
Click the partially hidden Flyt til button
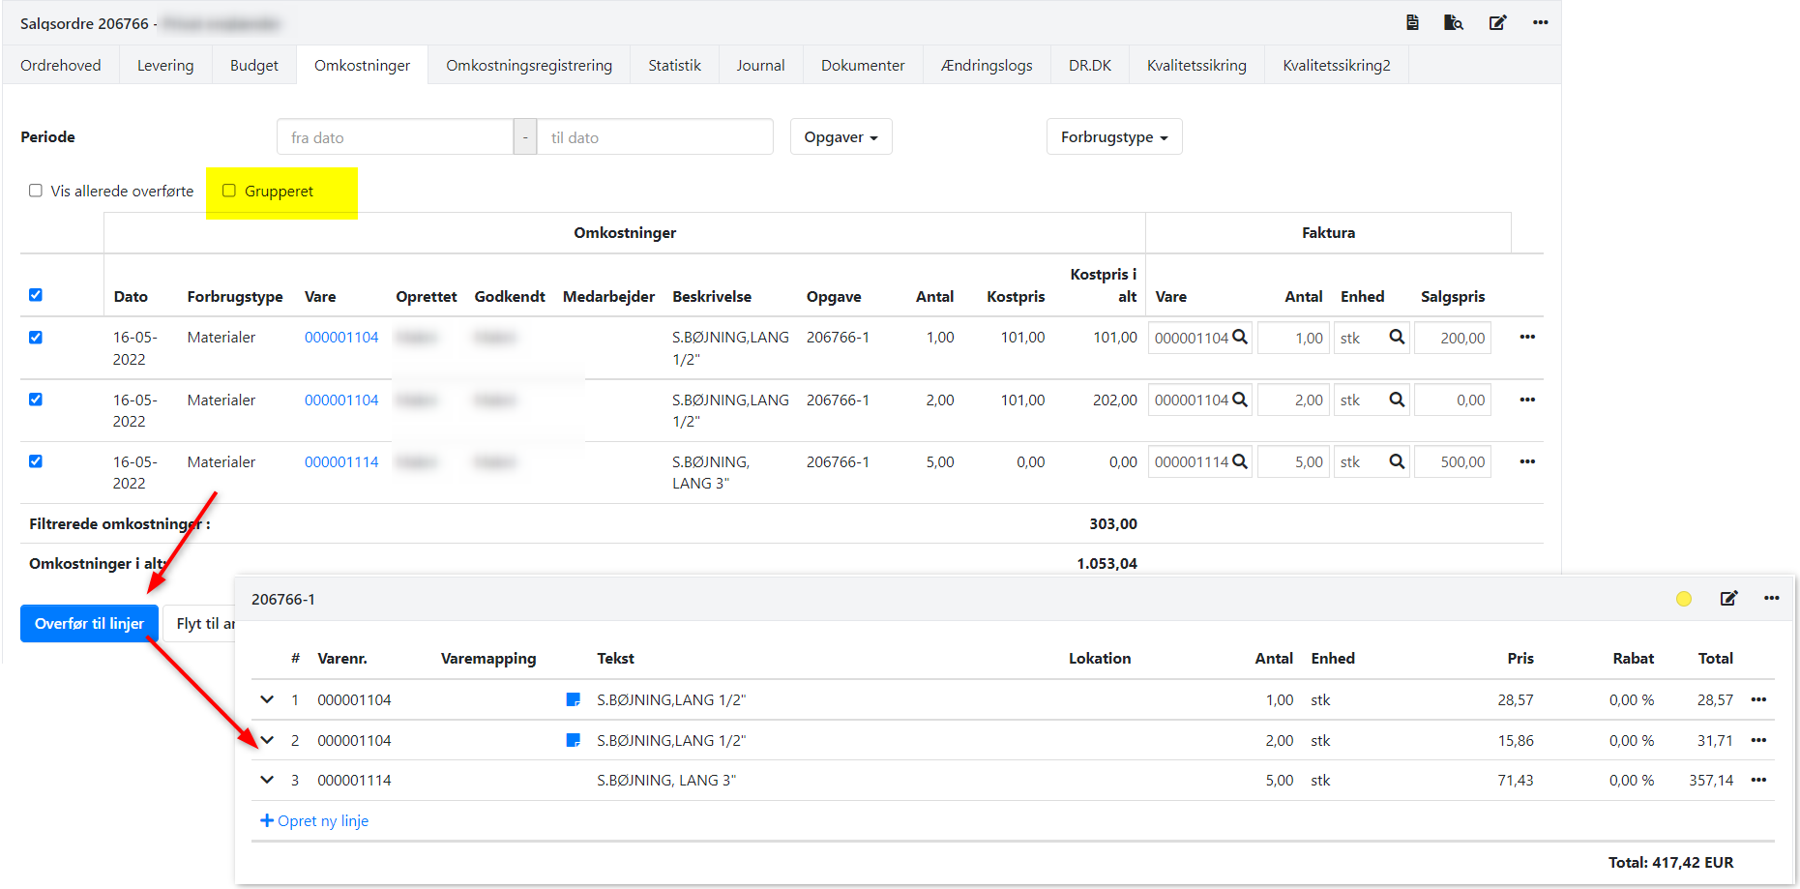click(x=201, y=624)
